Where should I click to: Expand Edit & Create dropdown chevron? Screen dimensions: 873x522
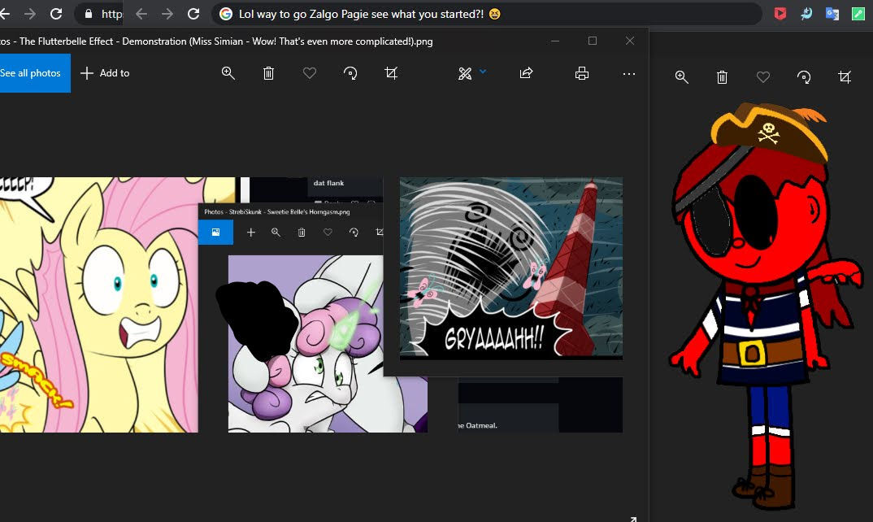483,72
